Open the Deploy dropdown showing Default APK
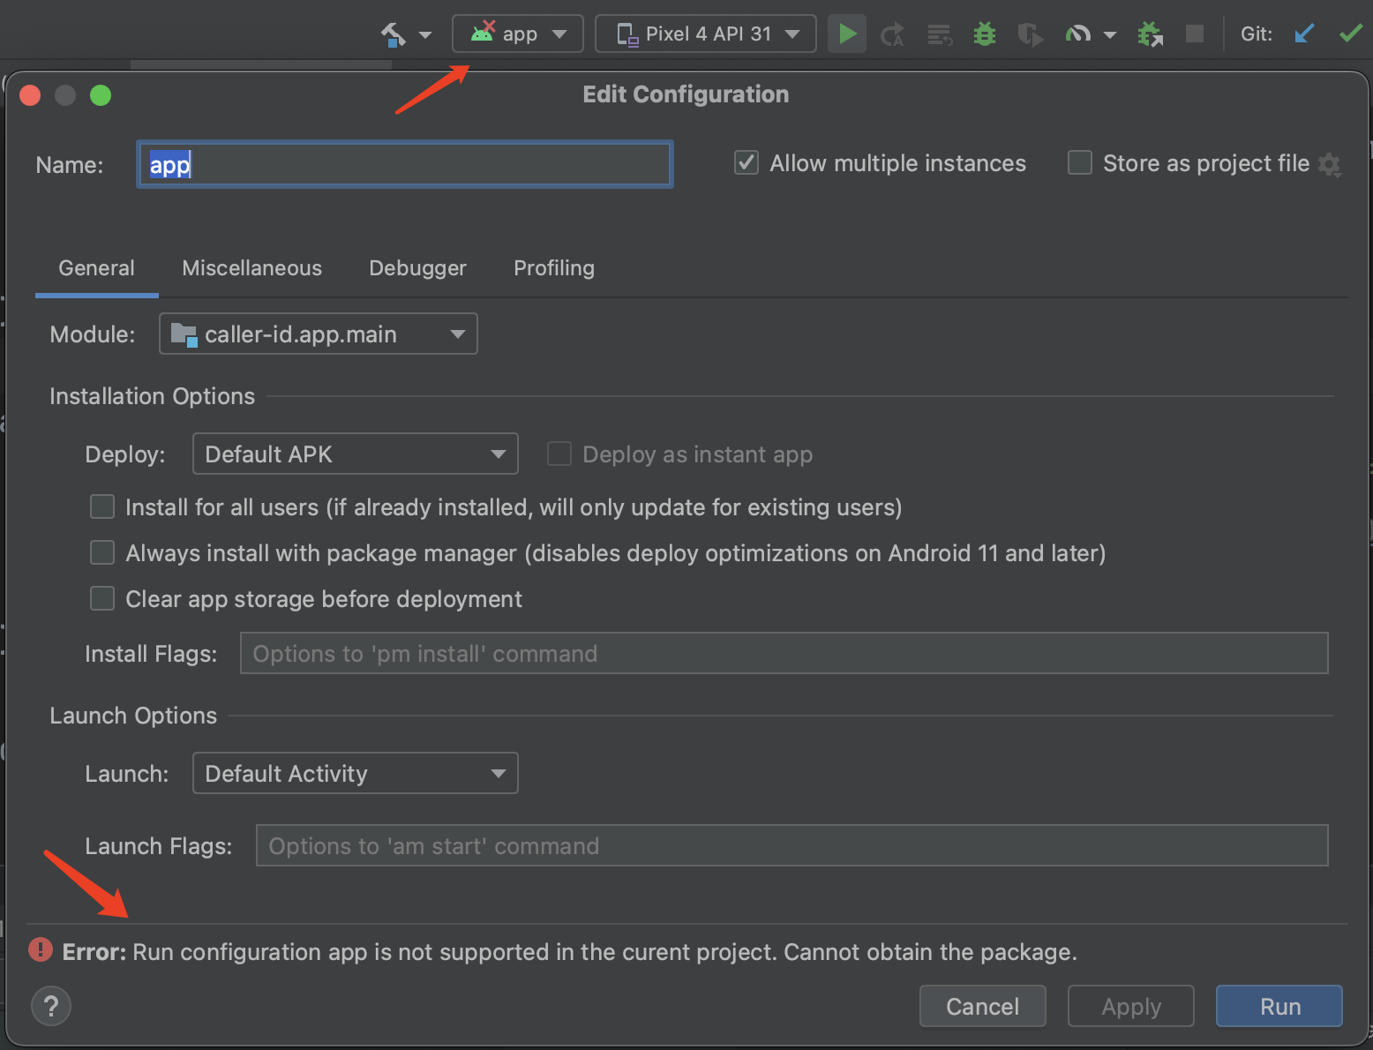The image size is (1373, 1050). pyautogui.click(x=355, y=454)
